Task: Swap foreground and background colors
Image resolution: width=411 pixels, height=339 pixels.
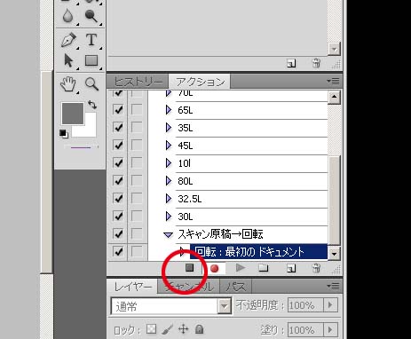Action: [92, 105]
